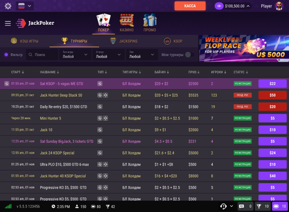Open the КАЗИНО slot machine section
Screen dimensions: 289x212
tap(127, 23)
